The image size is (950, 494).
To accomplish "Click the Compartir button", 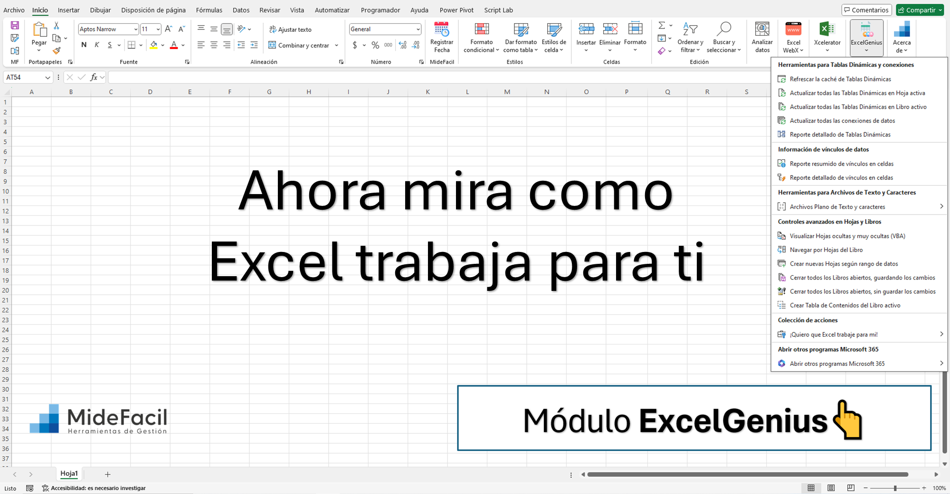I will coord(920,10).
